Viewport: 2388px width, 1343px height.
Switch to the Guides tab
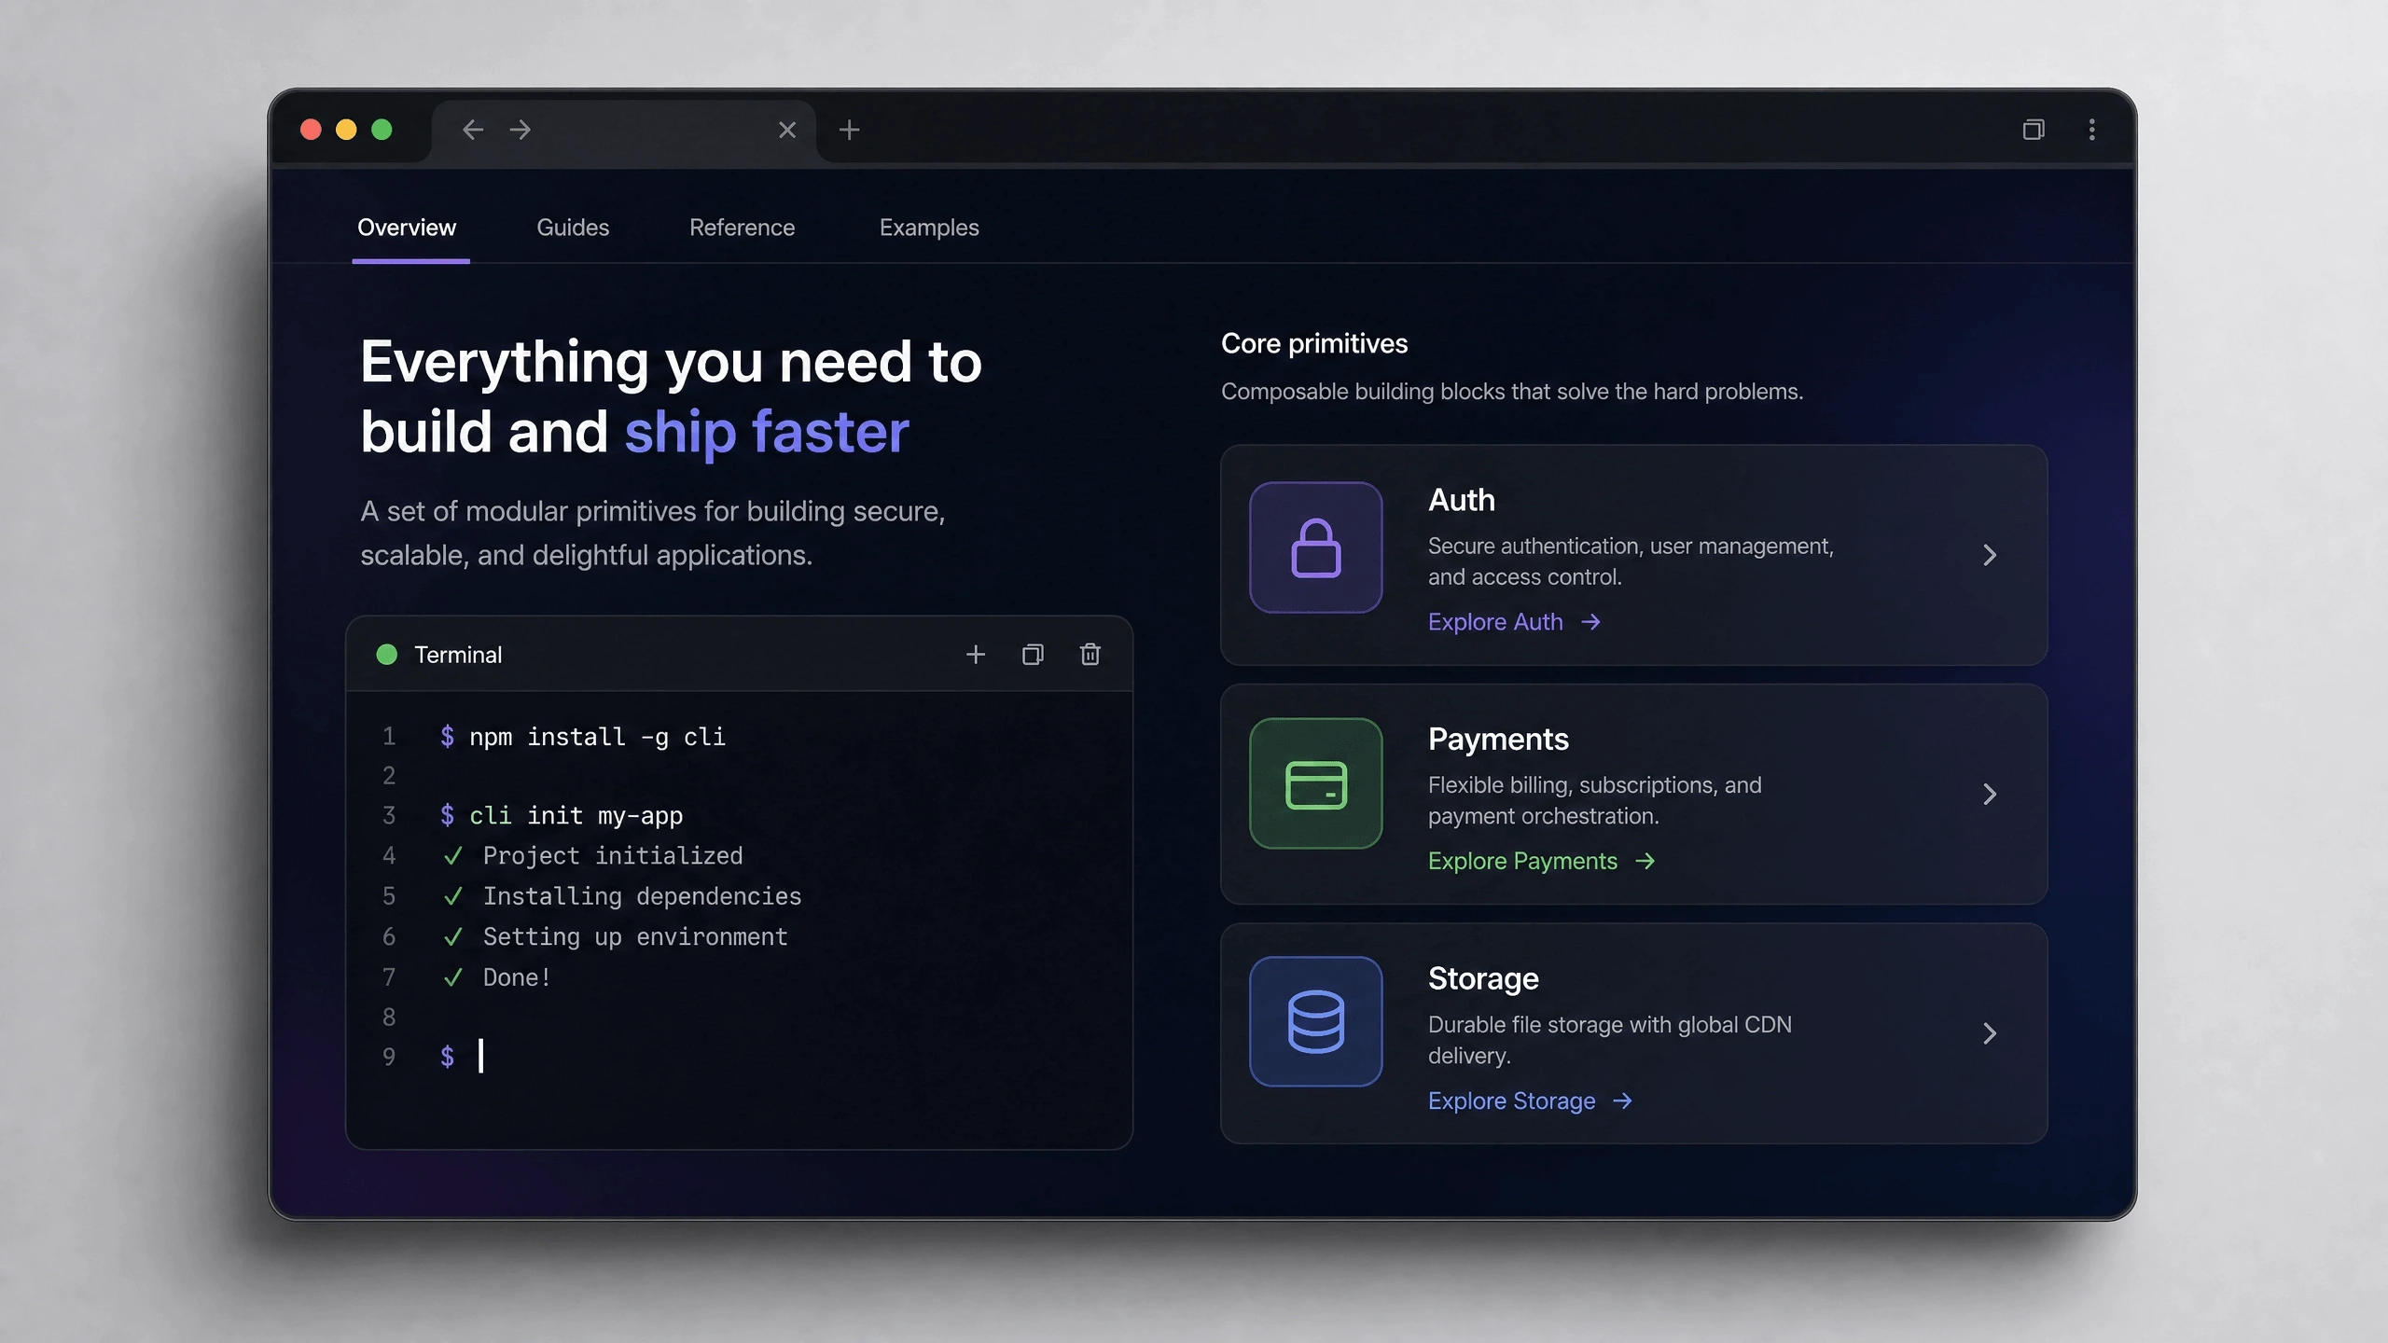(573, 228)
